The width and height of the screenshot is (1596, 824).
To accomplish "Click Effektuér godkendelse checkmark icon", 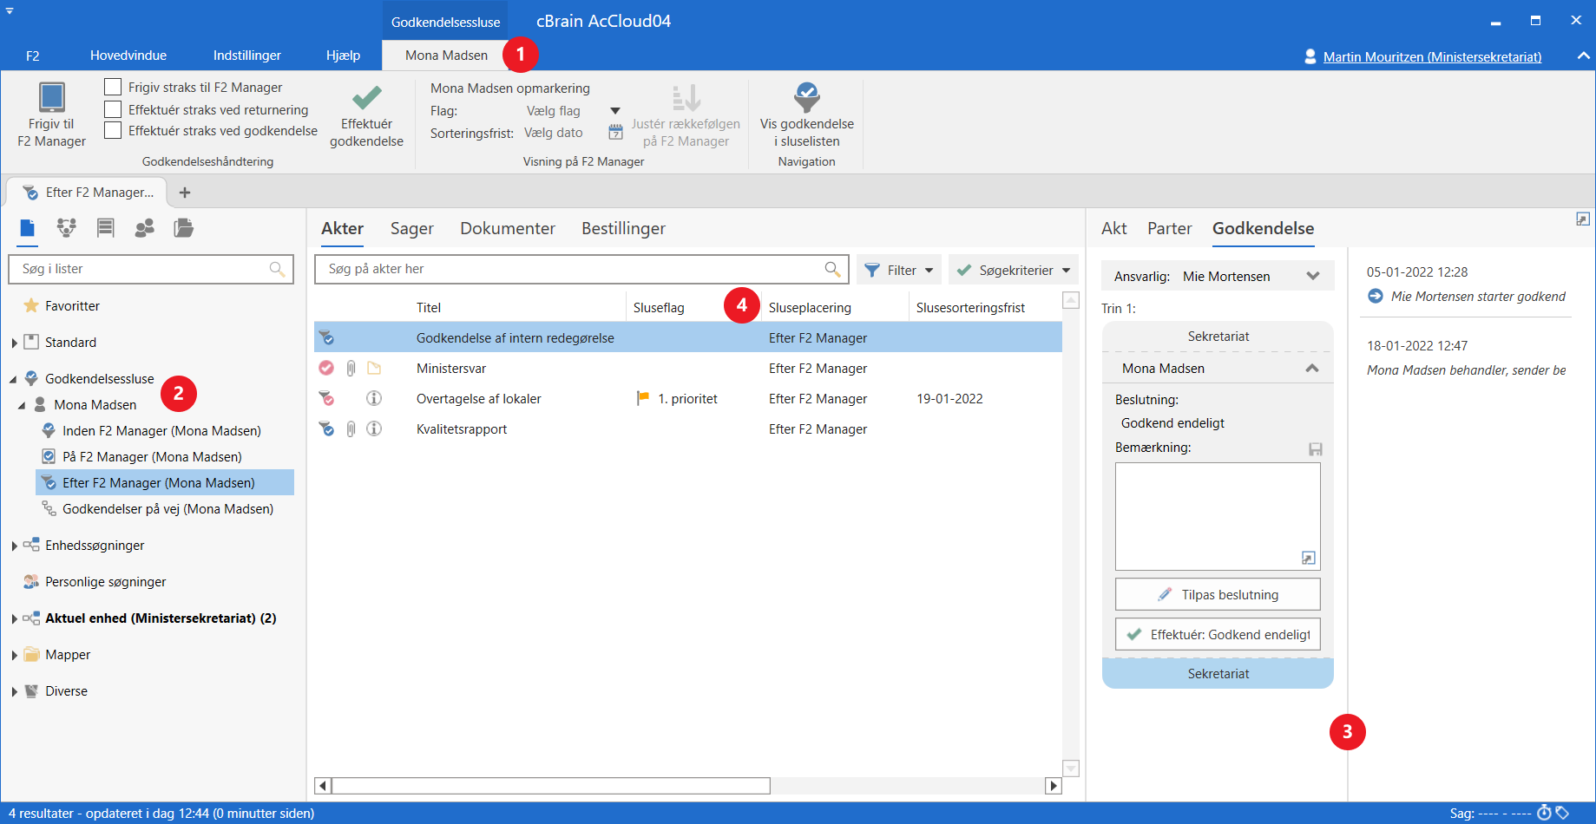I will (x=366, y=97).
